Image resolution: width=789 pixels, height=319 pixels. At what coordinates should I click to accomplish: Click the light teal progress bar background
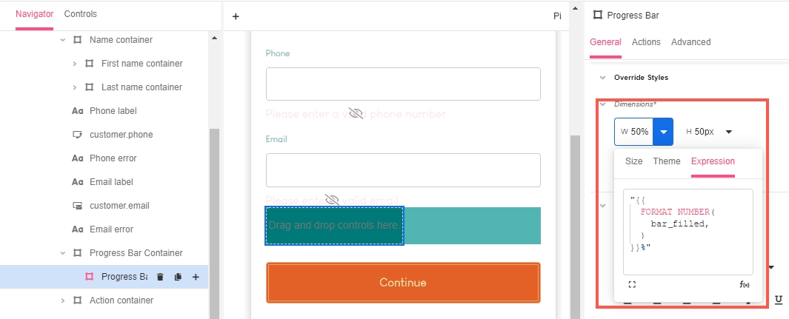click(472, 226)
